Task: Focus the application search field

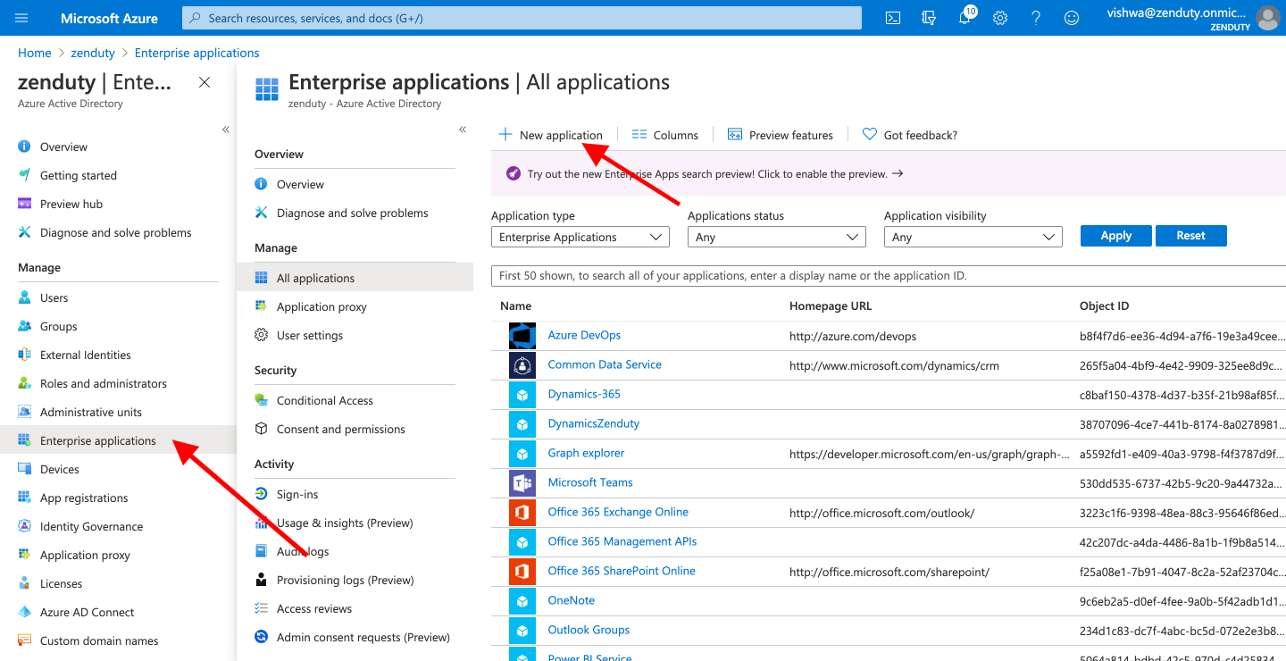Action: 889,276
